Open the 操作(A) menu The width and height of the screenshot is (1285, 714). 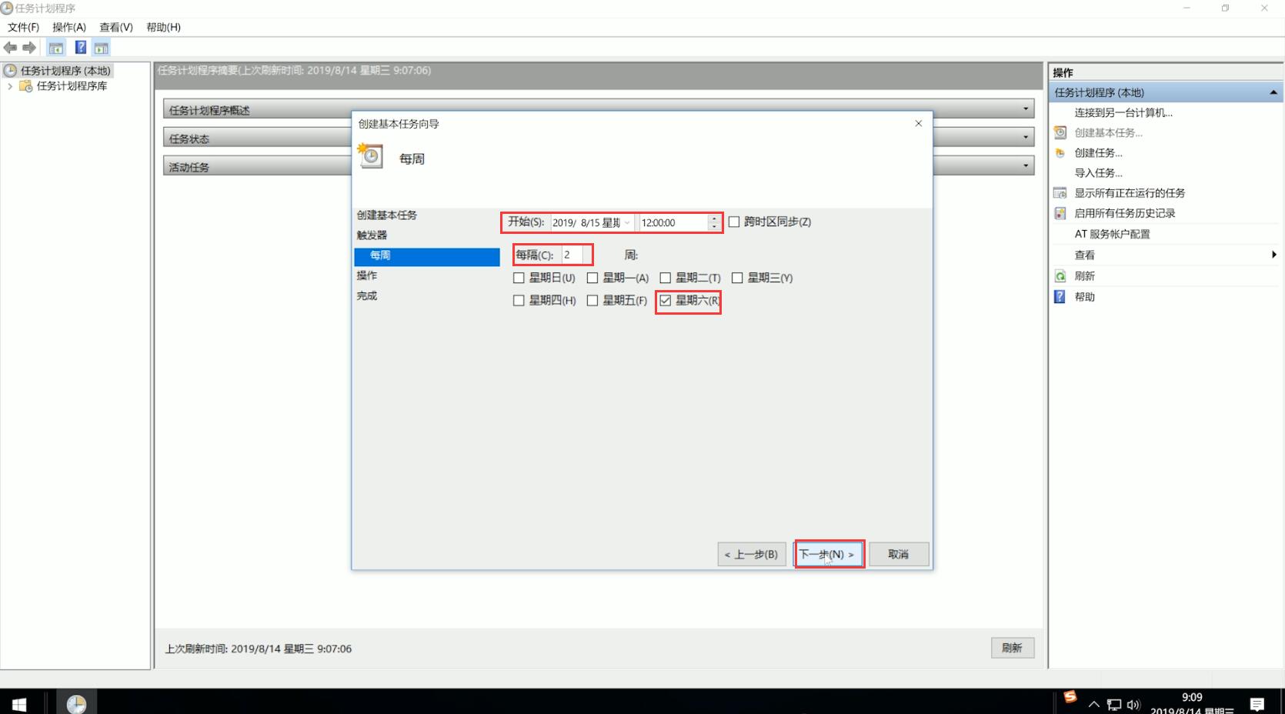(69, 27)
